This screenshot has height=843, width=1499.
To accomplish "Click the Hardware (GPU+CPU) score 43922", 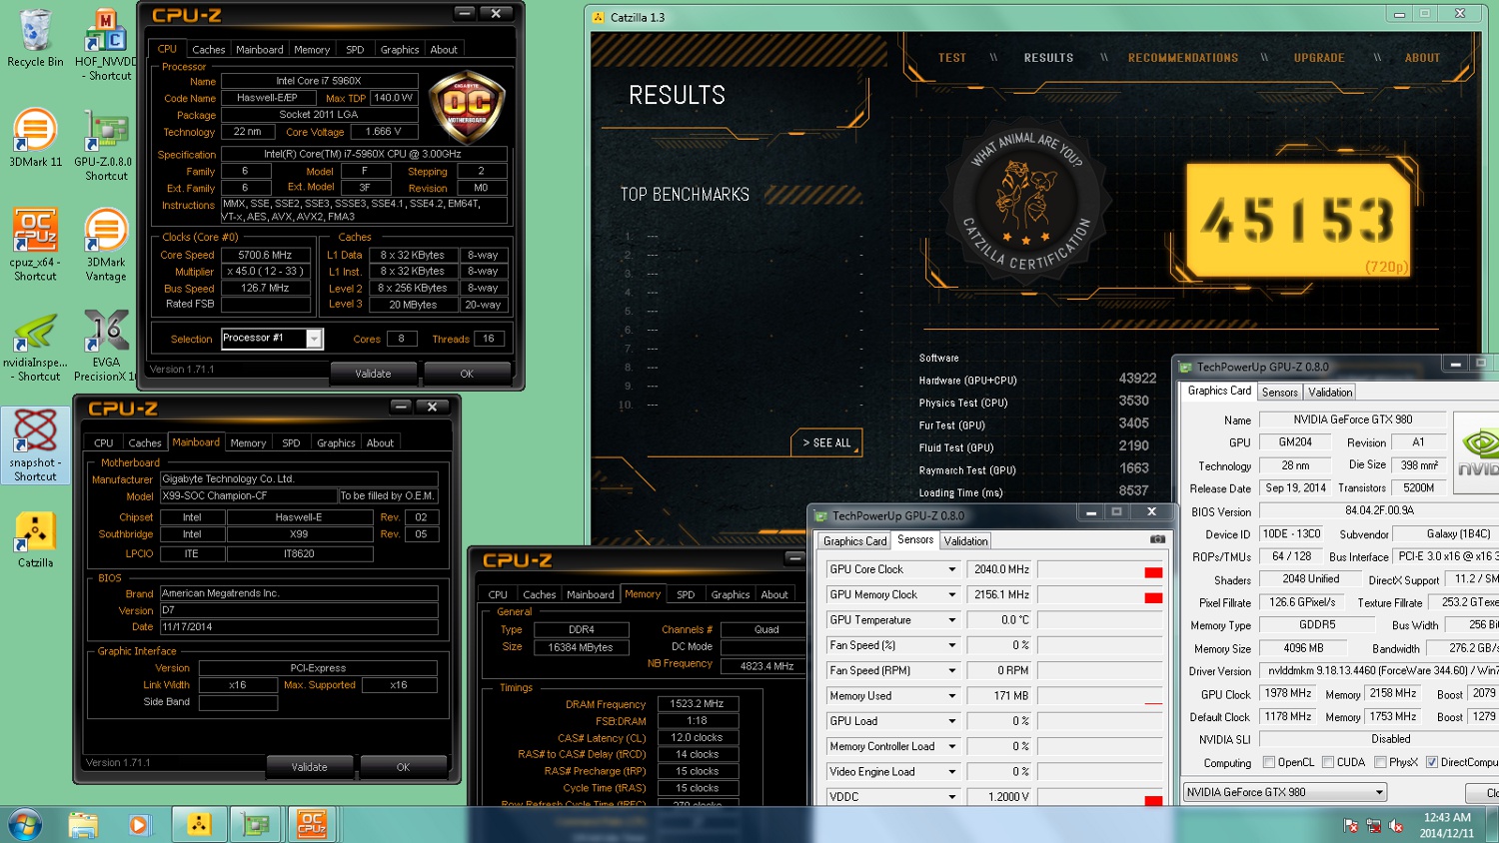I will 1137,379.
